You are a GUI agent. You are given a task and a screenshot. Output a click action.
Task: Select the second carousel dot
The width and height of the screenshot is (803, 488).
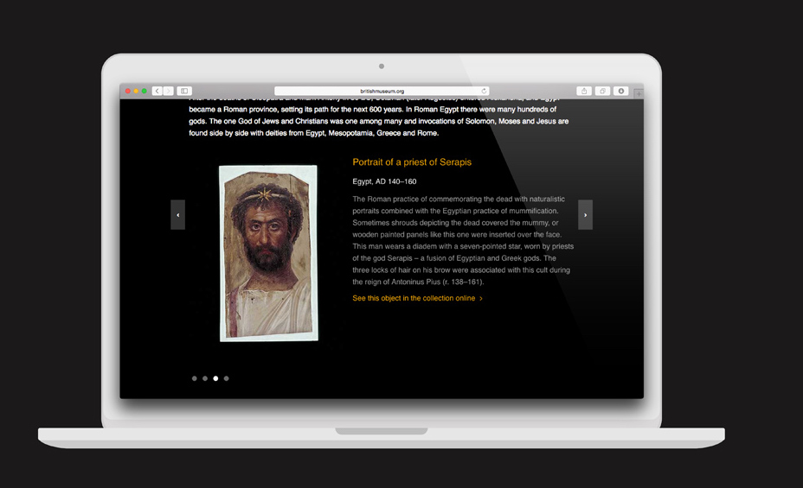[205, 378]
